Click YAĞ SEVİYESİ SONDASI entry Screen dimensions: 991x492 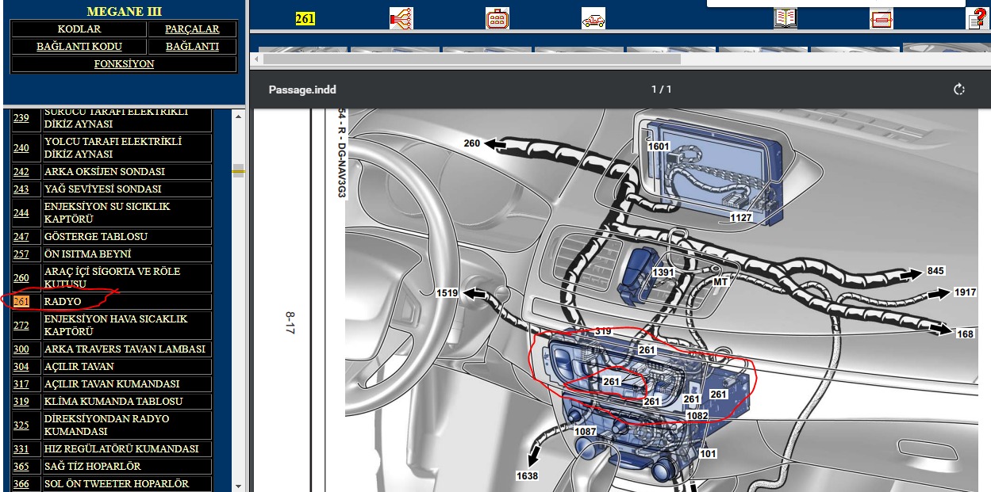pyautogui.click(x=103, y=189)
